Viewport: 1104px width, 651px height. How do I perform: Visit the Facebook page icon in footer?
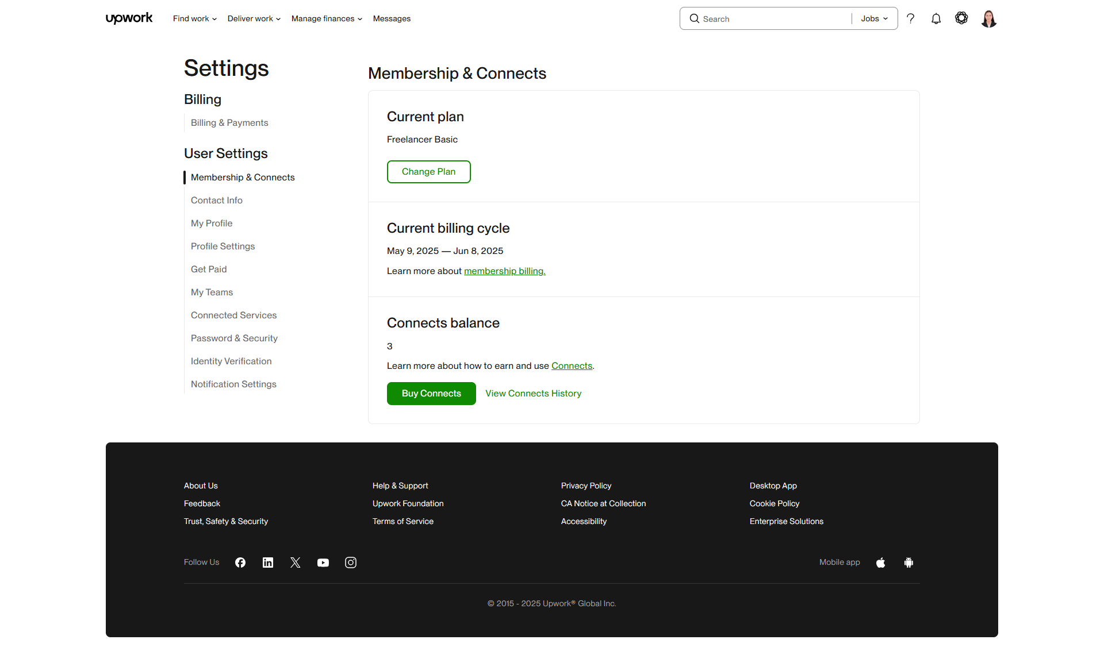pos(240,563)
